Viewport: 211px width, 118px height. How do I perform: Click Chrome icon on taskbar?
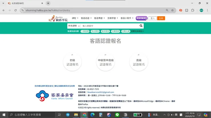tap(84, 115)
